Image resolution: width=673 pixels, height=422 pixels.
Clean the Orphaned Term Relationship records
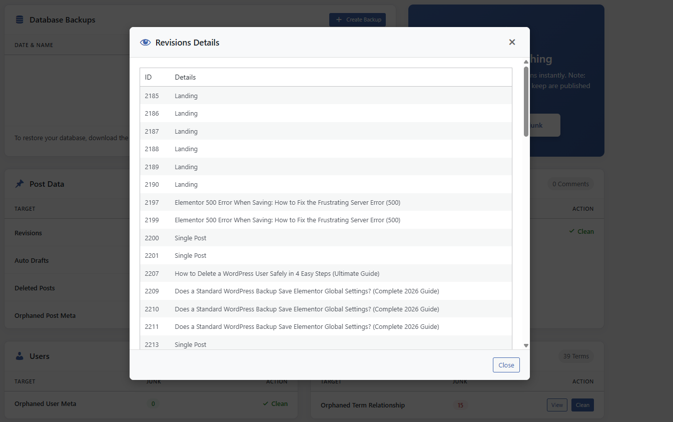(582, 404)
